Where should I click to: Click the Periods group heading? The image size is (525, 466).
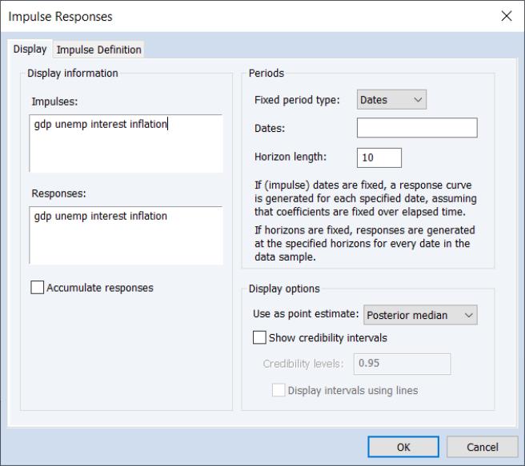[267, 74]
